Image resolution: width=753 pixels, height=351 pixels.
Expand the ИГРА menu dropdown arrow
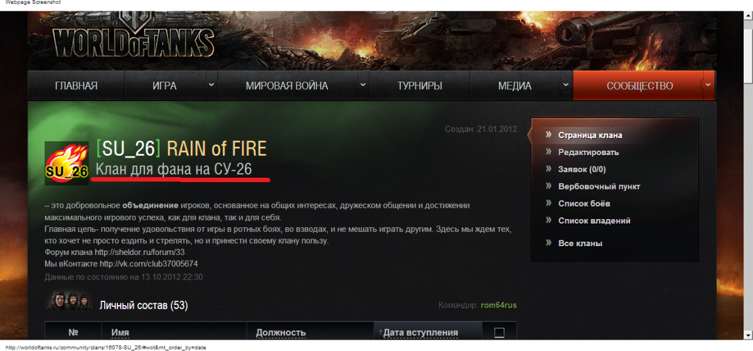[x=211, y=85]
